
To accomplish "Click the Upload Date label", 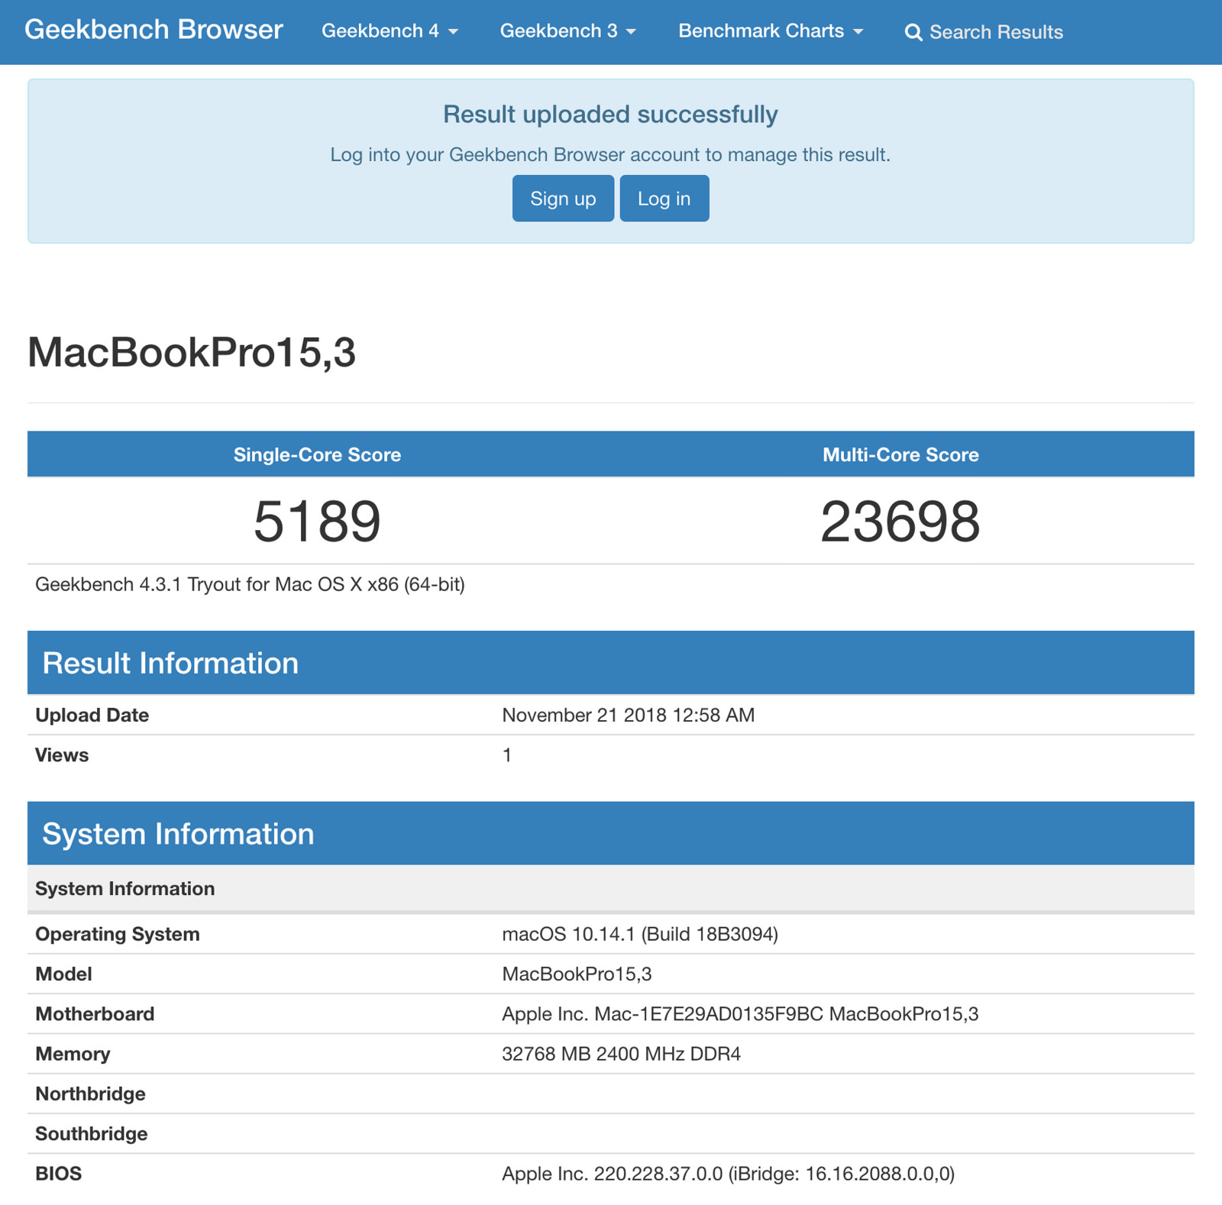I will (92, 716).
